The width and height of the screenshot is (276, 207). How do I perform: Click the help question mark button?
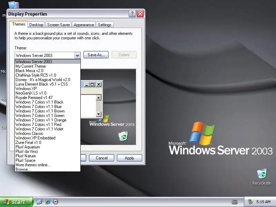132,13
